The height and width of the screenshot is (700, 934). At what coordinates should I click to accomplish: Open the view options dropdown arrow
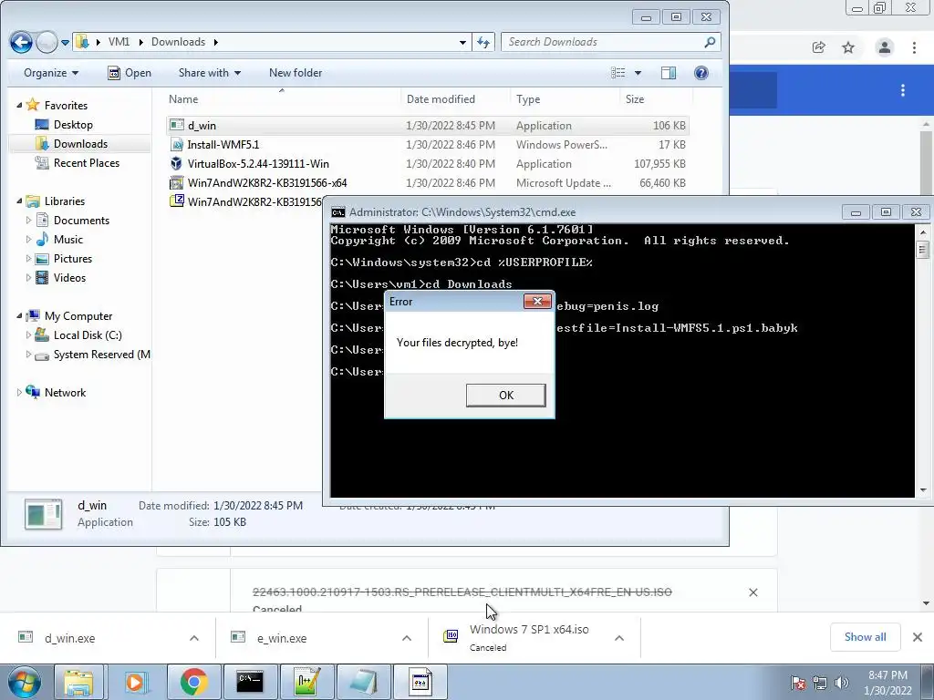(x=638, y=73)
